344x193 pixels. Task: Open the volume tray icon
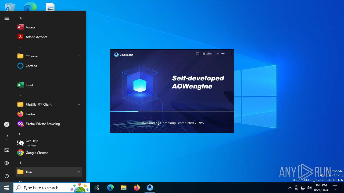pos(309,188)
